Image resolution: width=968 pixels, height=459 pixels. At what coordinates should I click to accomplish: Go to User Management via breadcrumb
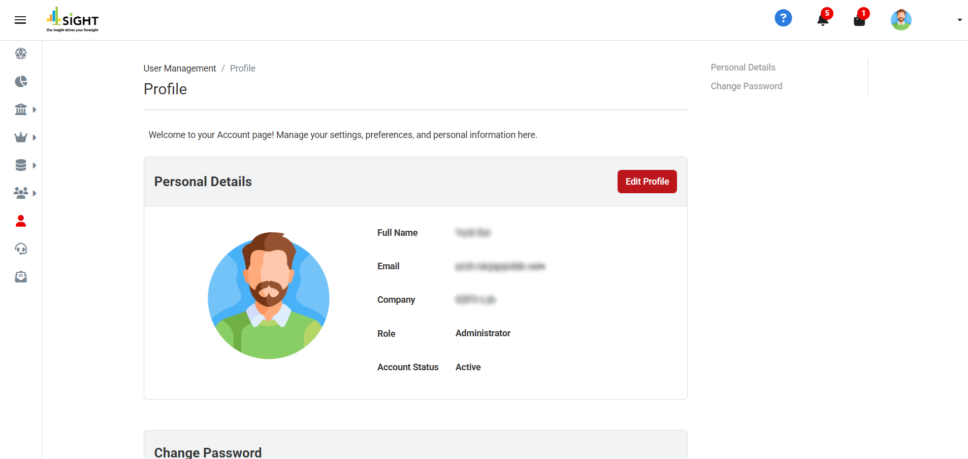[179, 68]
